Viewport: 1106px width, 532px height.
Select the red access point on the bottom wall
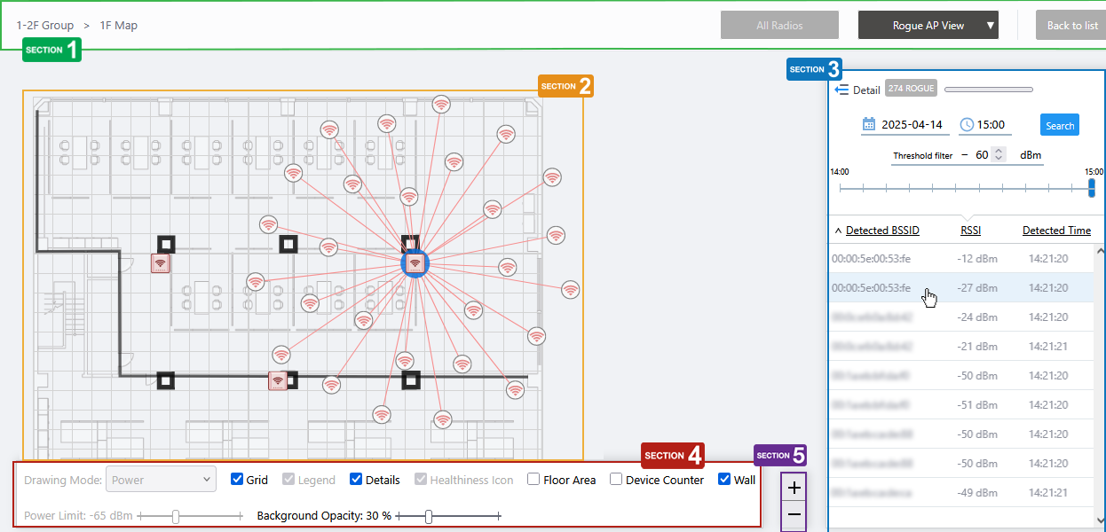coord(279,381)
